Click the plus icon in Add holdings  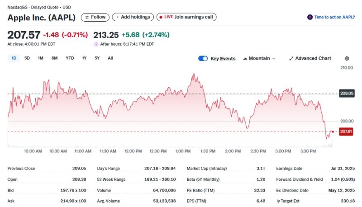118,17
